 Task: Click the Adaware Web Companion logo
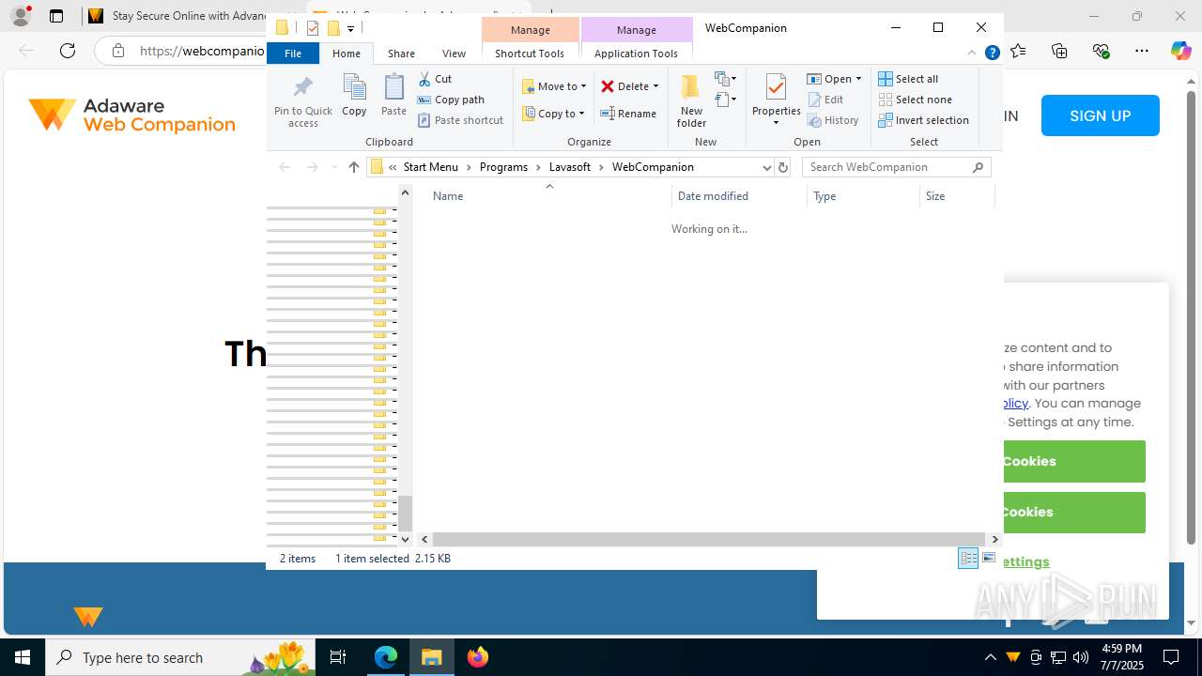(x=132, y=115)
